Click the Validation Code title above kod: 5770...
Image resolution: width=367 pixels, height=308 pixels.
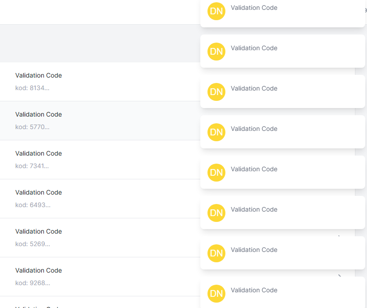click(39, 114)
